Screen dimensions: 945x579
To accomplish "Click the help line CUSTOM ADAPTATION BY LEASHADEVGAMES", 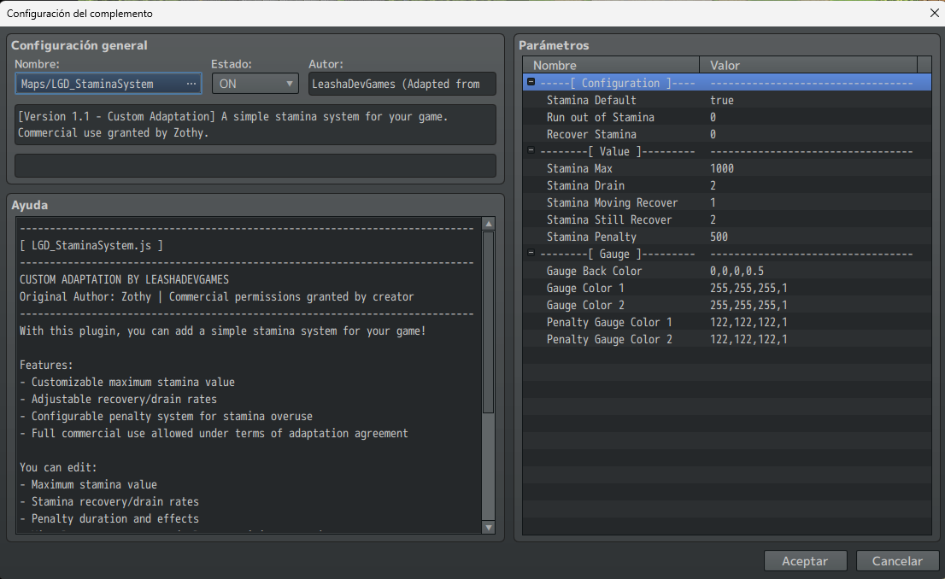I will coord(124,279).
